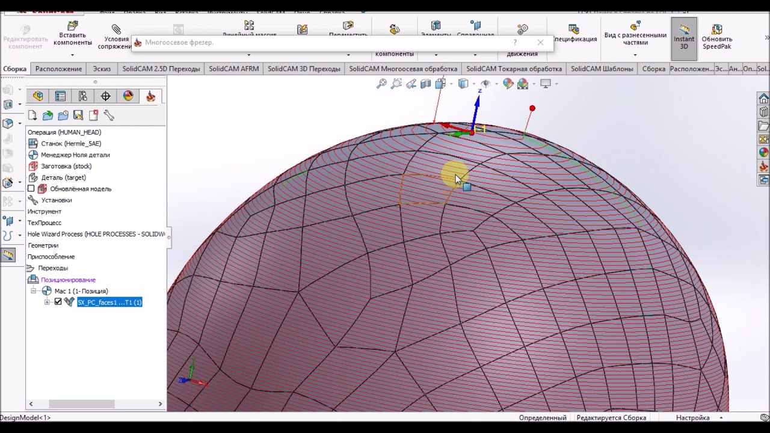Open the SolidCAM Manager tab icon
This screenshot has width=770, height=433.
point(150,96)
